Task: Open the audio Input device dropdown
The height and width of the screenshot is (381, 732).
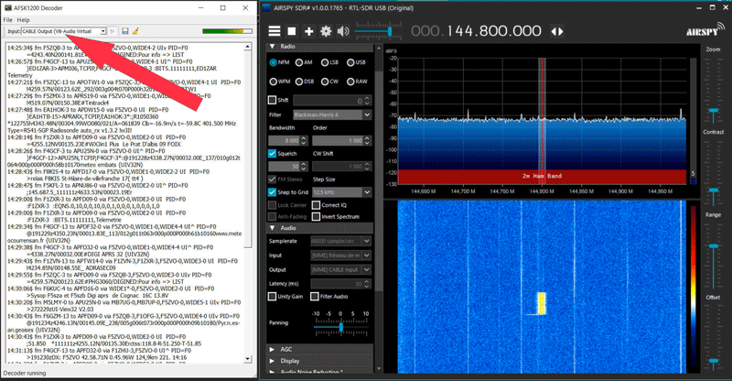Action: pos(340,256)
